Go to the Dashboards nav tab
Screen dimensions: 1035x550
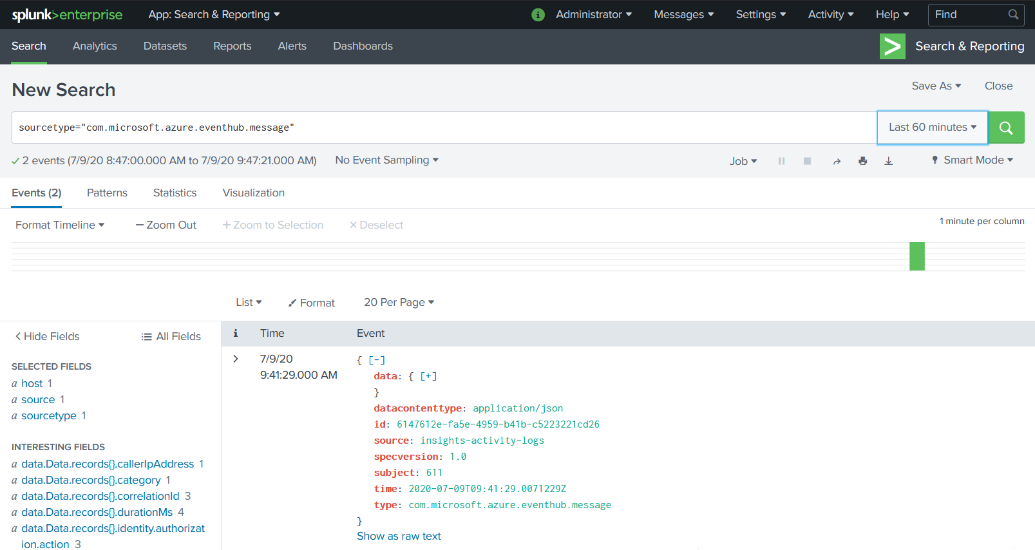point(363,46)
